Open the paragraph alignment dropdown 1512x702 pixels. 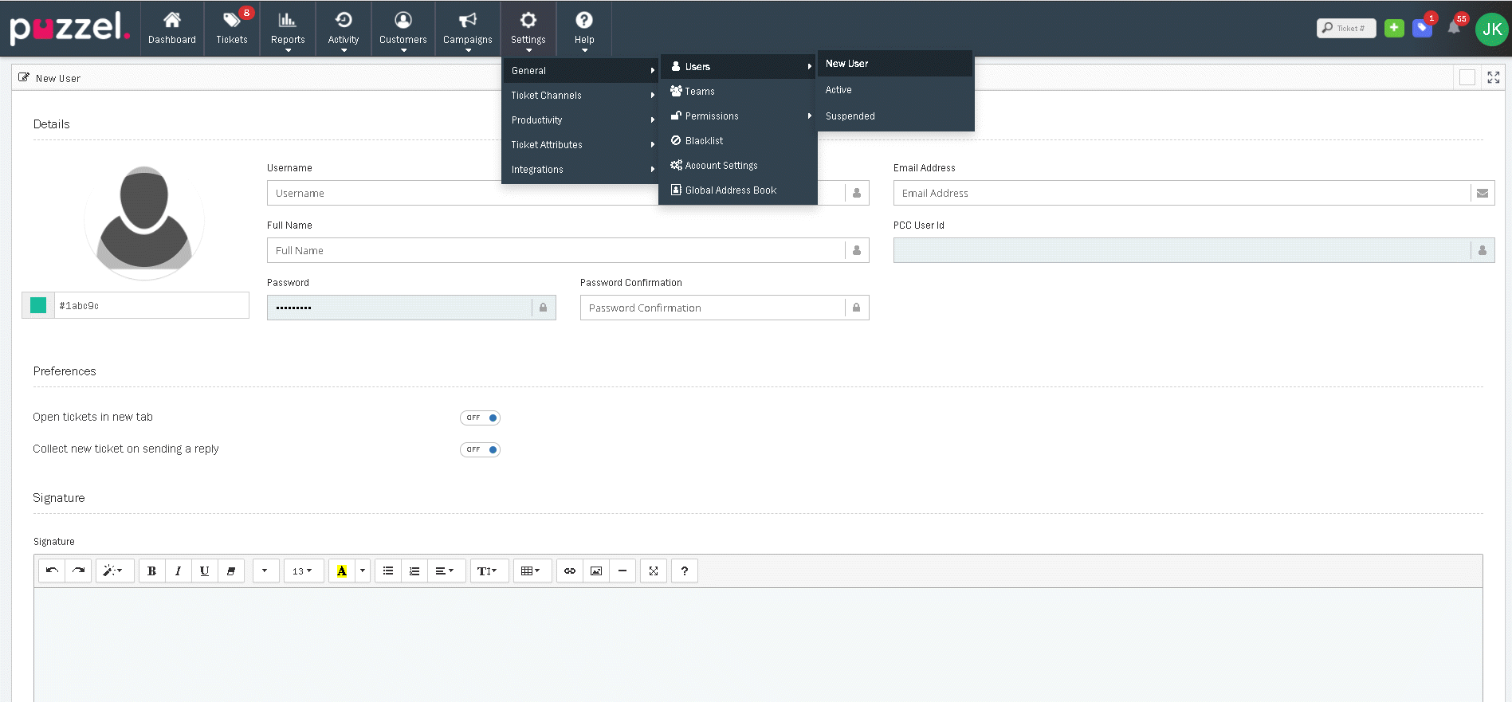tap(445, 571)
